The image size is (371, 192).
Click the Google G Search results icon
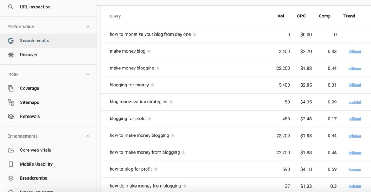point(11,41)
